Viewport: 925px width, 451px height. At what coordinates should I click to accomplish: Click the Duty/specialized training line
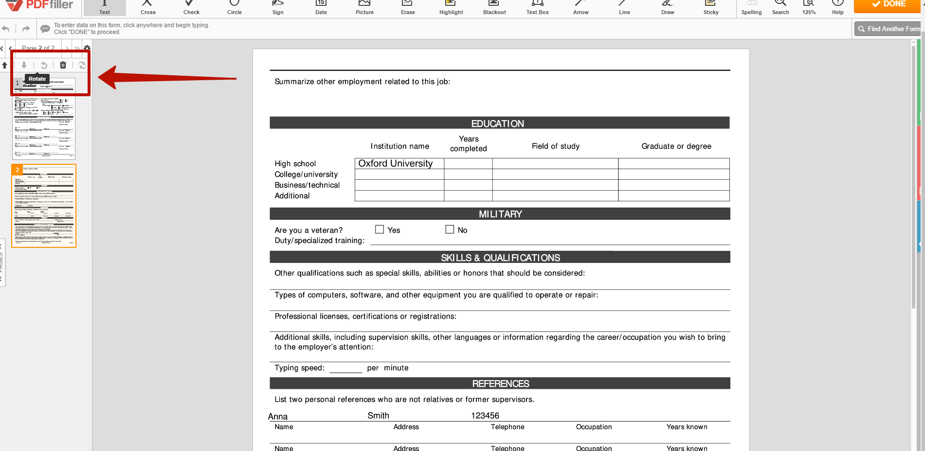click(550, 240)
